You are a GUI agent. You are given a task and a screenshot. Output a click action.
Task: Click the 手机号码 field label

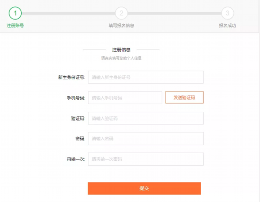pos(73,98)
